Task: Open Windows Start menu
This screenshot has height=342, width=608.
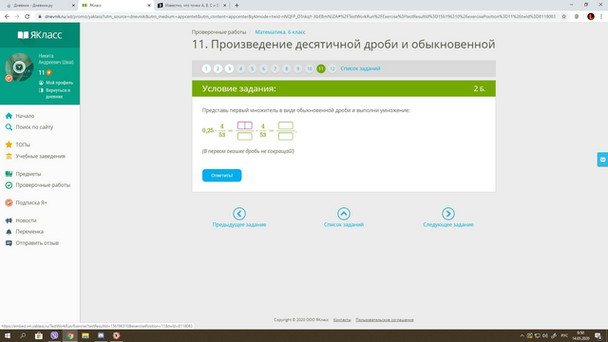Action: click(8, 335)
